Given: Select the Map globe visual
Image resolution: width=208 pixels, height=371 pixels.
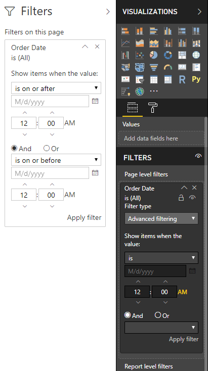Looking at the screenshot, I should point(196,55).
